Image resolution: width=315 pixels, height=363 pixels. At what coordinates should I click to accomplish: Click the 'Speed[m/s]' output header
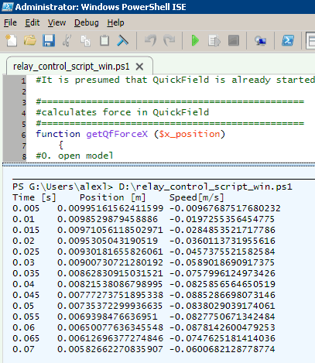coord(197,197)
